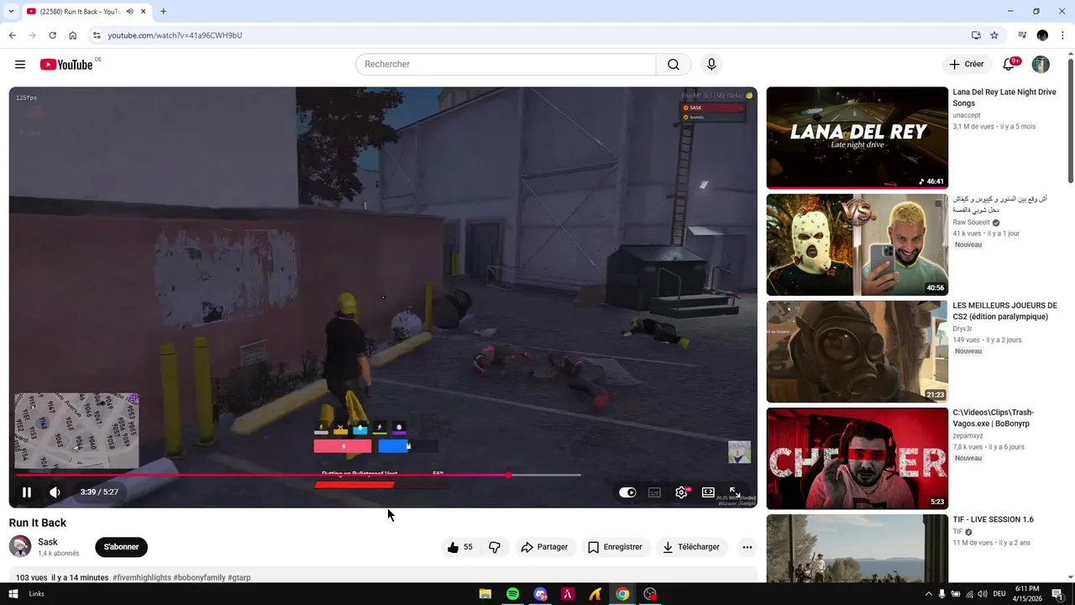Open 'Lana Del Rey Late Night Drive Songs' title
The image size is (1075, 605).
(x=1004, y=97)
